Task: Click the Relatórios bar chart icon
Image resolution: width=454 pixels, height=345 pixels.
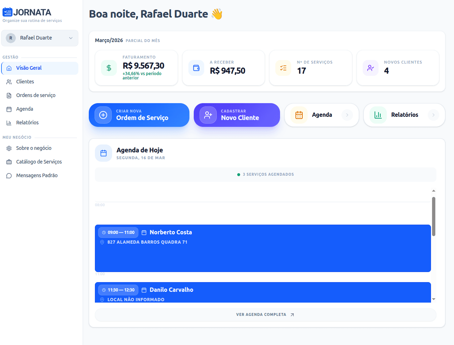Action: [x=9, y=123]
